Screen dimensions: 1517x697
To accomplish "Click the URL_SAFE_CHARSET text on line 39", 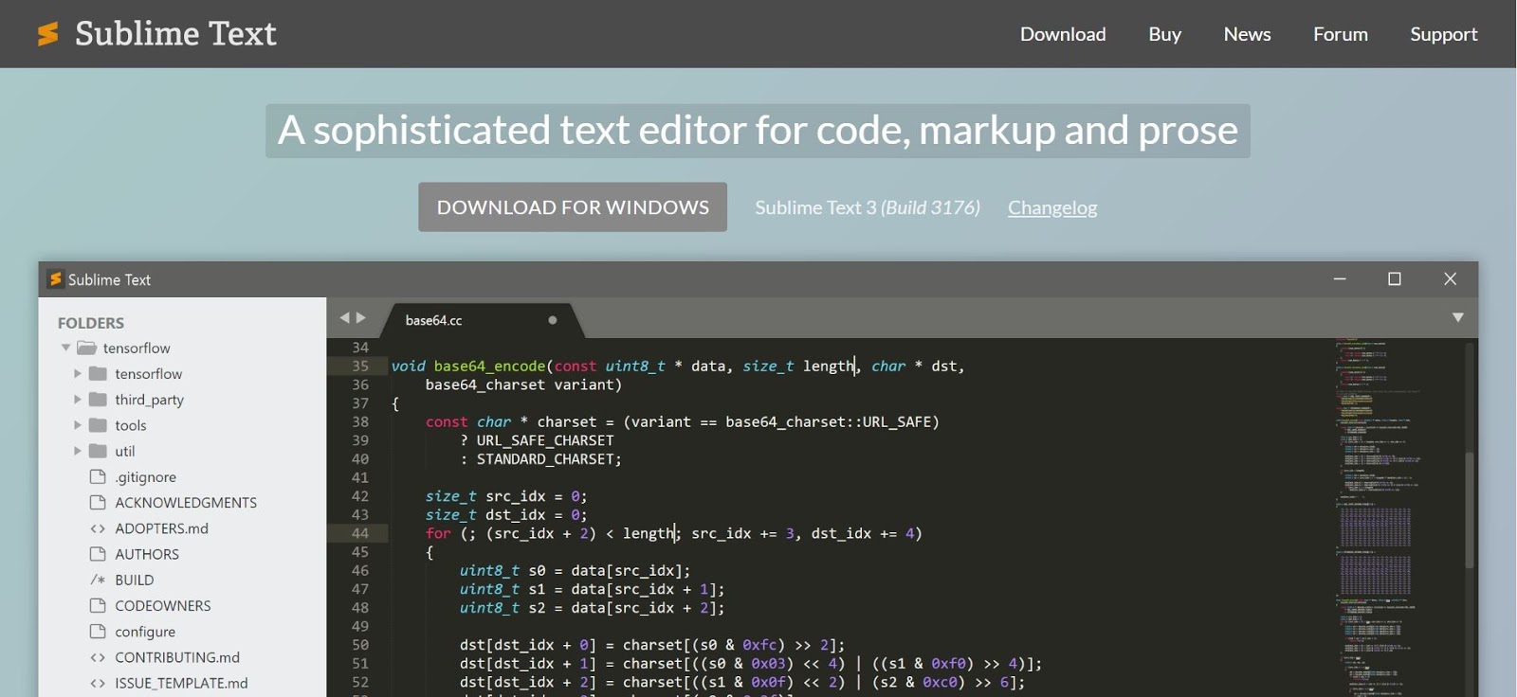I will click(x=545, y=440).
